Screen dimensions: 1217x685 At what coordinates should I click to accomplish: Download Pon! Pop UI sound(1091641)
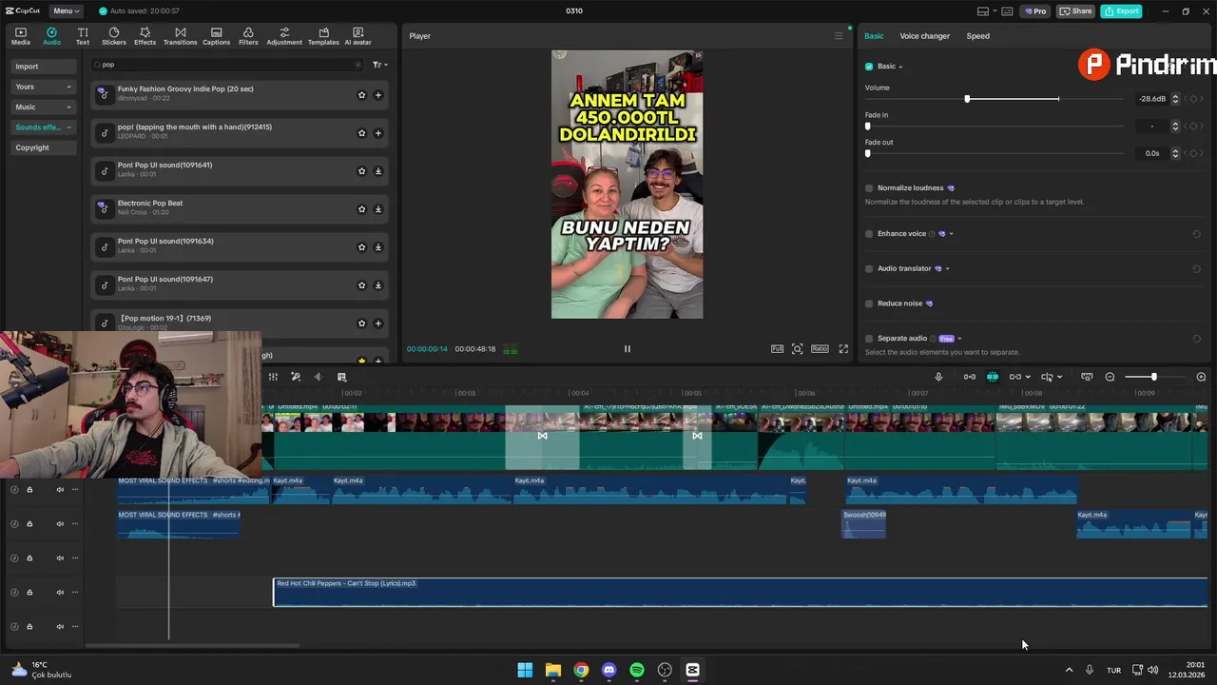click(377, 171)
